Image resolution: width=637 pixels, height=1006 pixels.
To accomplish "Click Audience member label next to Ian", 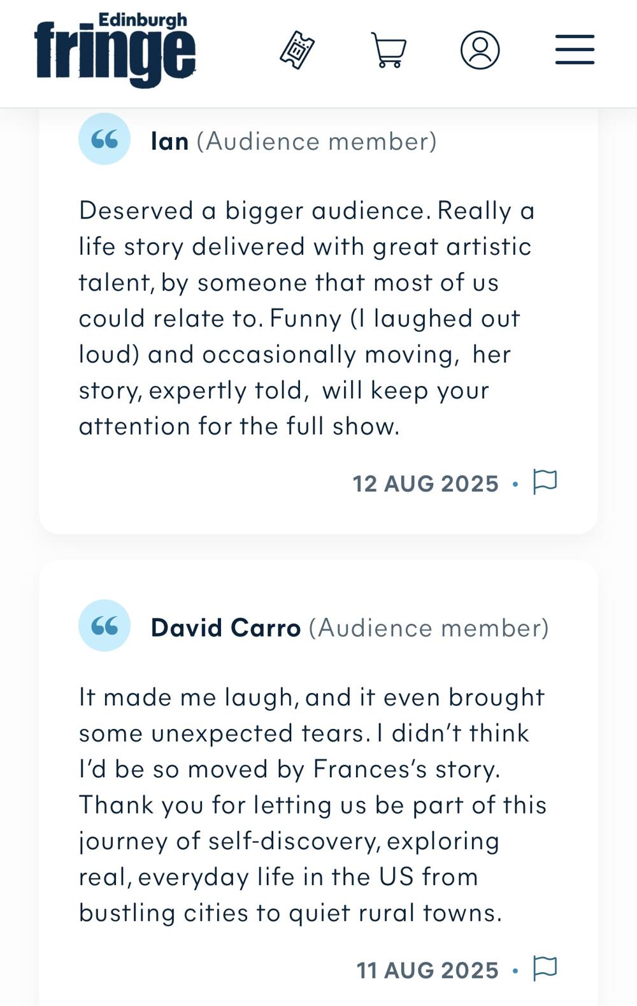I will pos(317,141).
